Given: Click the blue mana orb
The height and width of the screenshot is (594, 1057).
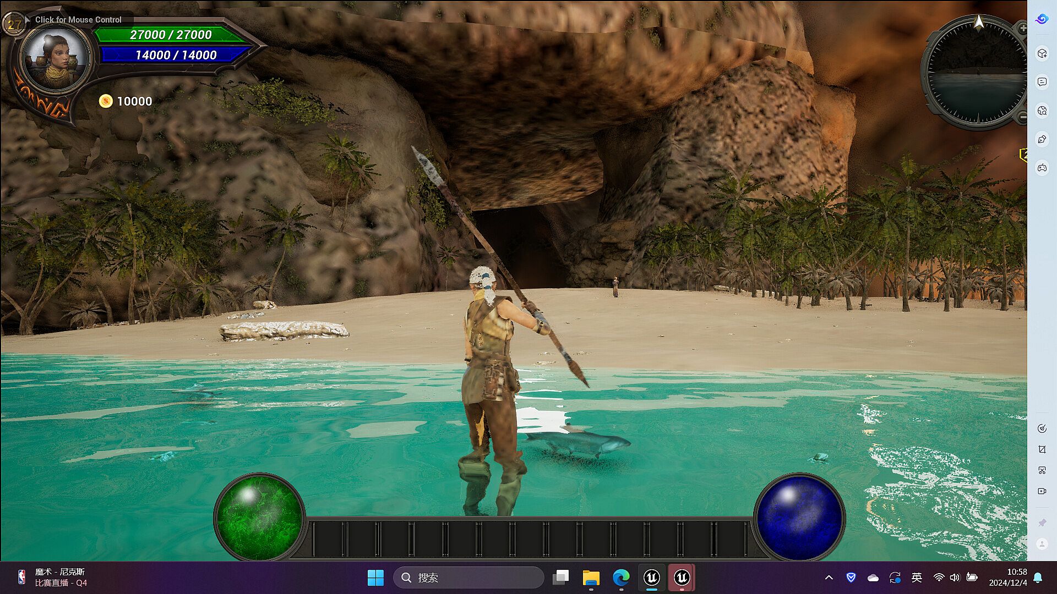Looking at the screenshot, I should coord(799,517).
